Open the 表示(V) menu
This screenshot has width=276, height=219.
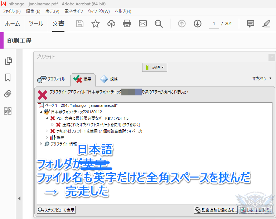52,11
